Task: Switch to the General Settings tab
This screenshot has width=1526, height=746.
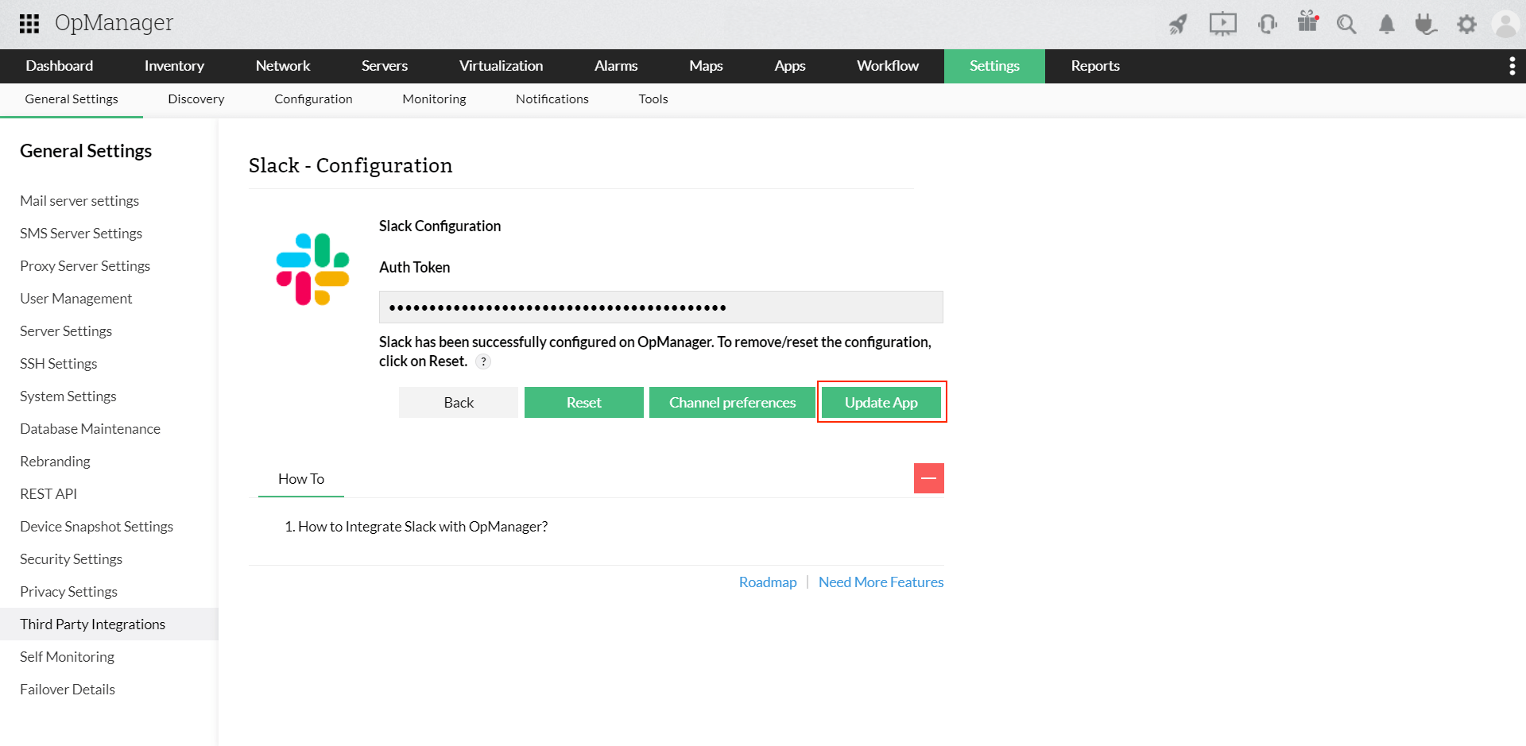Action: pos(72,99)
